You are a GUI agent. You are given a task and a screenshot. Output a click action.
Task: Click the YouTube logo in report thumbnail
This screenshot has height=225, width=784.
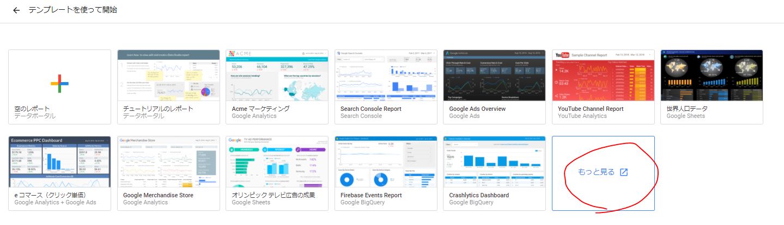click(x=561, y=55)
